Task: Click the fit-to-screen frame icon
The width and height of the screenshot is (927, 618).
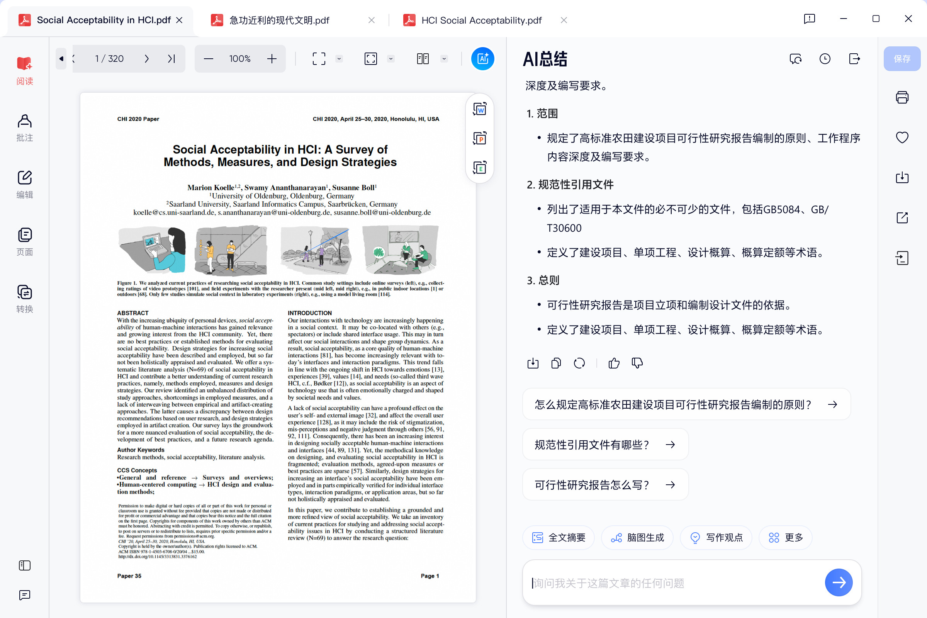Action: [319, 59]
